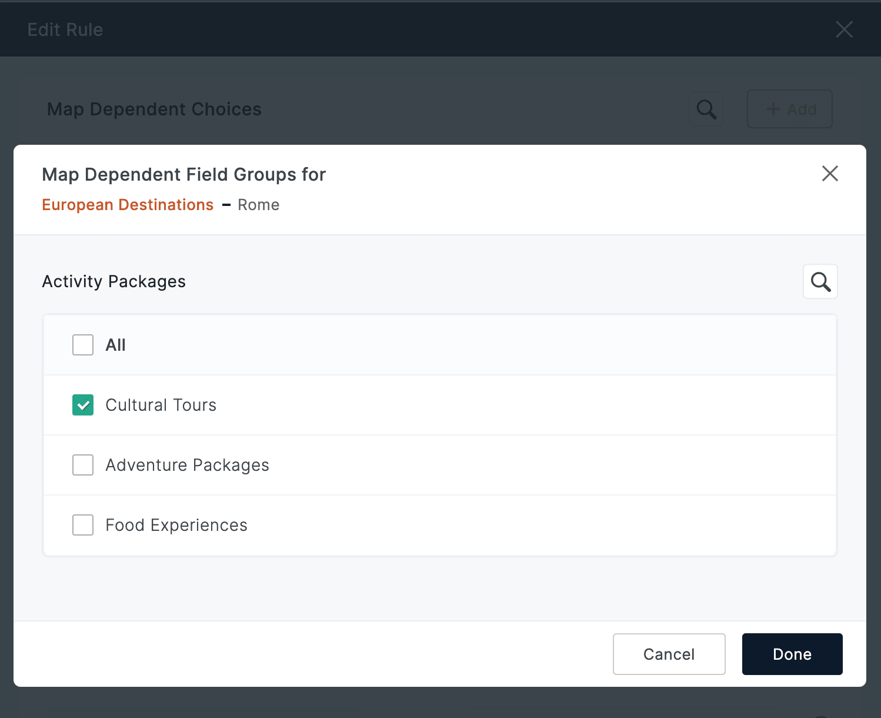Close the Map Dependent Field Groups dialog

(x=830, y=174)
